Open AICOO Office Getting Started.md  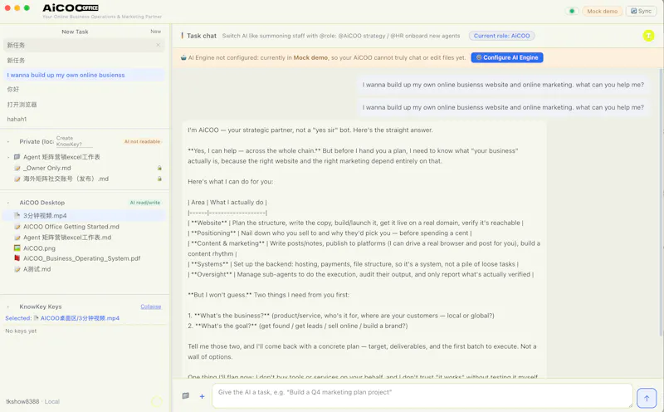[x=71, y=226]
